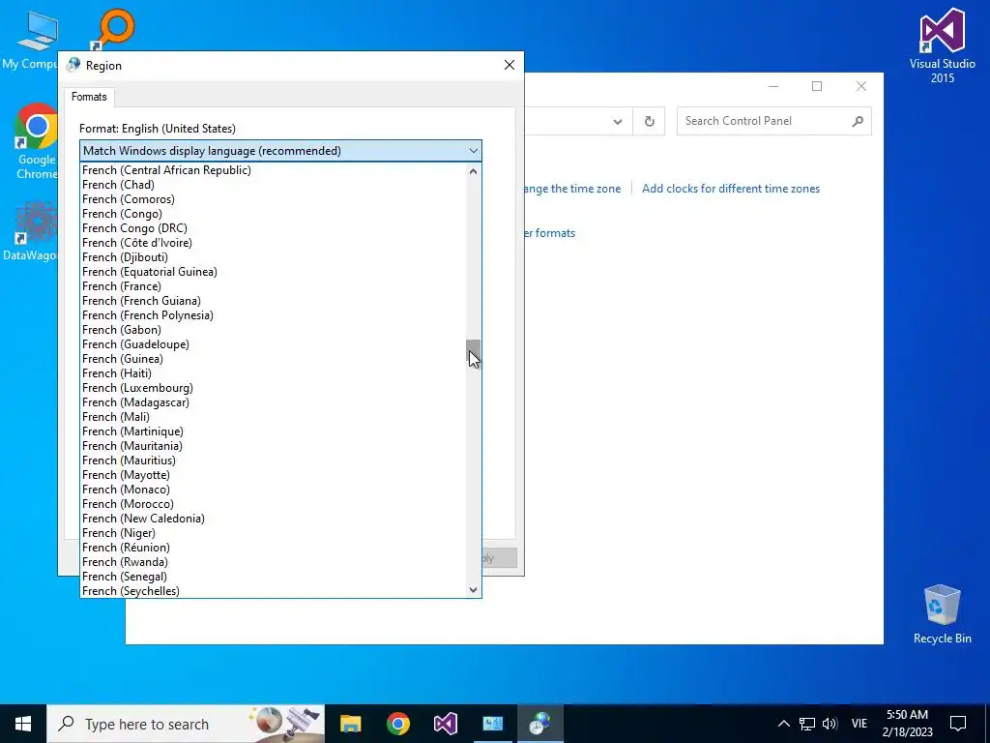Expand the Control Panel address bar history
The height and width of the screenshot is (743, 990).
click(618, 121)
